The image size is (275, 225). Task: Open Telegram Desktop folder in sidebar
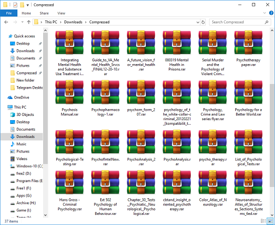click(x=26, y=87)
